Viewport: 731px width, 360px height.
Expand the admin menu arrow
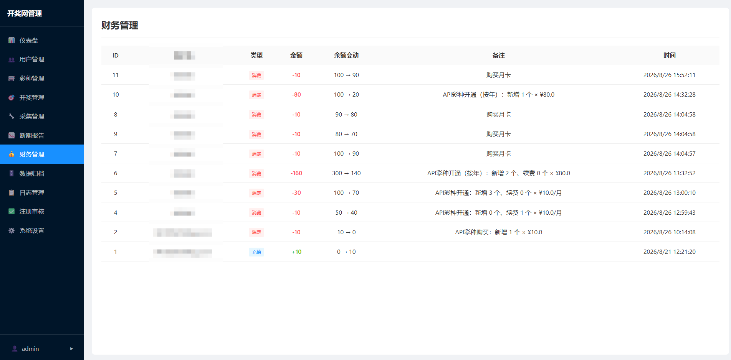pyautogui.click(x=71, y=348)
